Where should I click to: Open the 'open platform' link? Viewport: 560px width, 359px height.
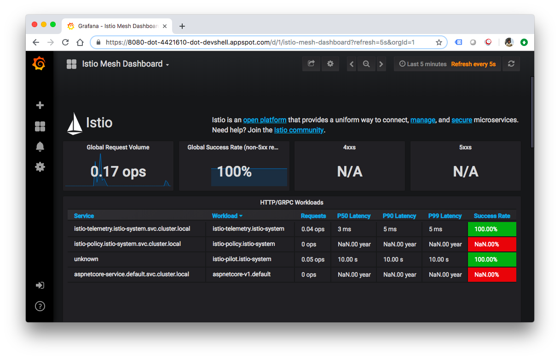265,120
